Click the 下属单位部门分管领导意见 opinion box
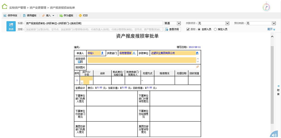The width and height of the screenshot is (281, 138). click(175, 98)
